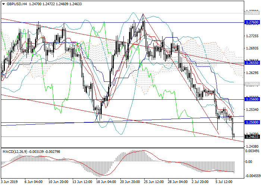Select the 25 Jun 12:00 time label

[154, 182]
